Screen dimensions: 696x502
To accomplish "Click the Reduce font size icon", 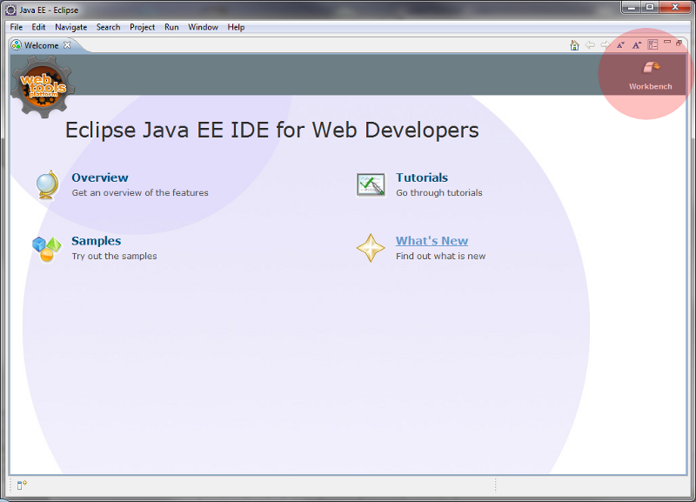I will [620, 45].
